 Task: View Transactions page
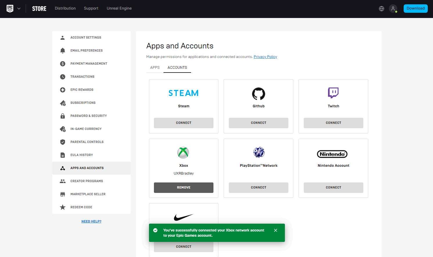coord(91,77)
